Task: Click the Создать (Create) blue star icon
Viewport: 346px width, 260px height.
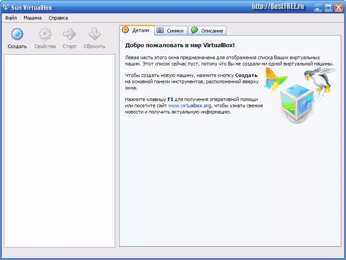Action: coord(17,34)
